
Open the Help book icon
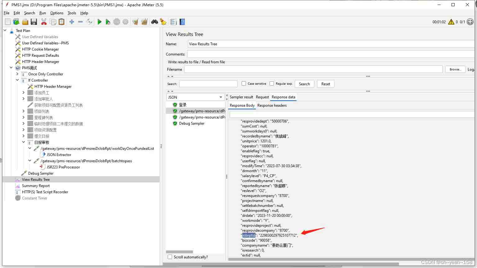click(x=182, y=22)
